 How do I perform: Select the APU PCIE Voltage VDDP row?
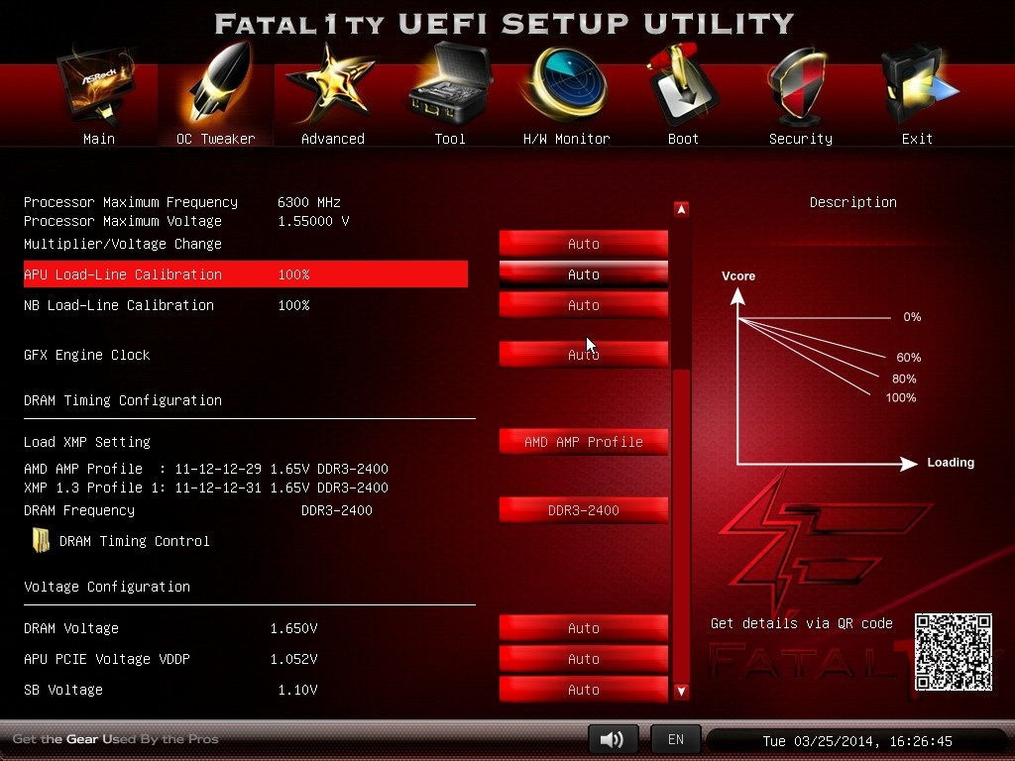point(246,659)
